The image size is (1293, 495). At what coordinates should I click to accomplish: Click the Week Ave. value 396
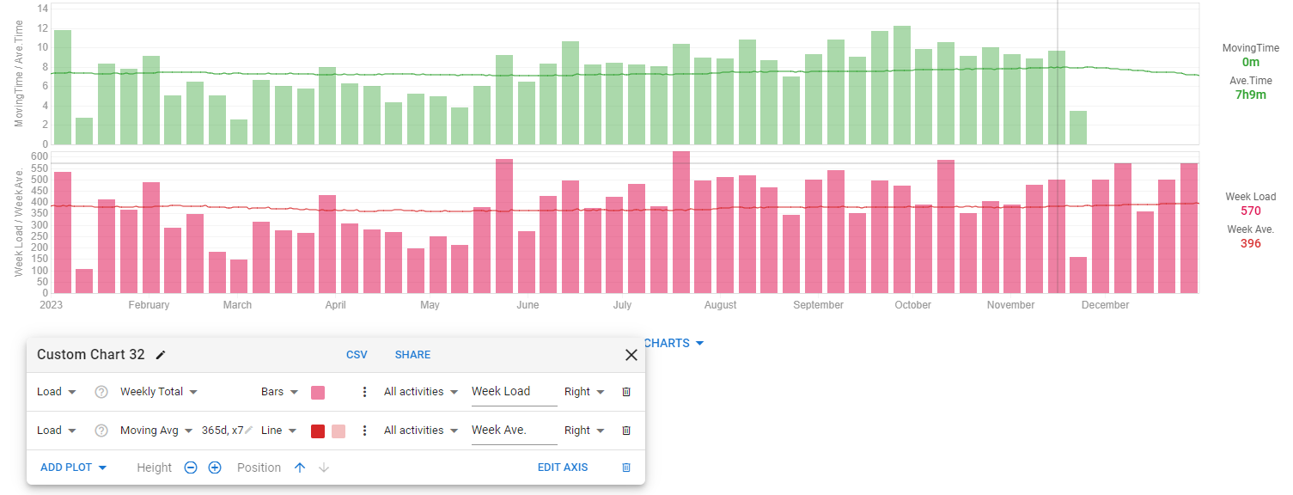(1250, 243)
